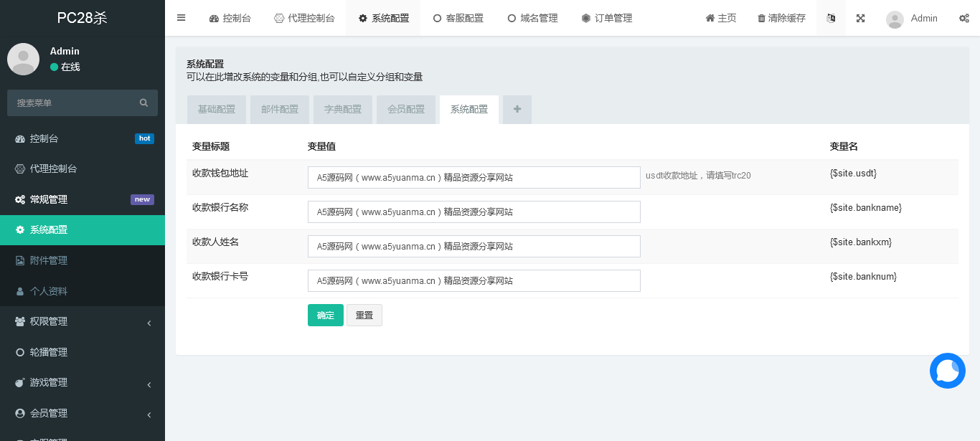Viewport: 980px width, 441px height.
Task: Click the 收款银行卡号 value input
Action: click(474, 281)
